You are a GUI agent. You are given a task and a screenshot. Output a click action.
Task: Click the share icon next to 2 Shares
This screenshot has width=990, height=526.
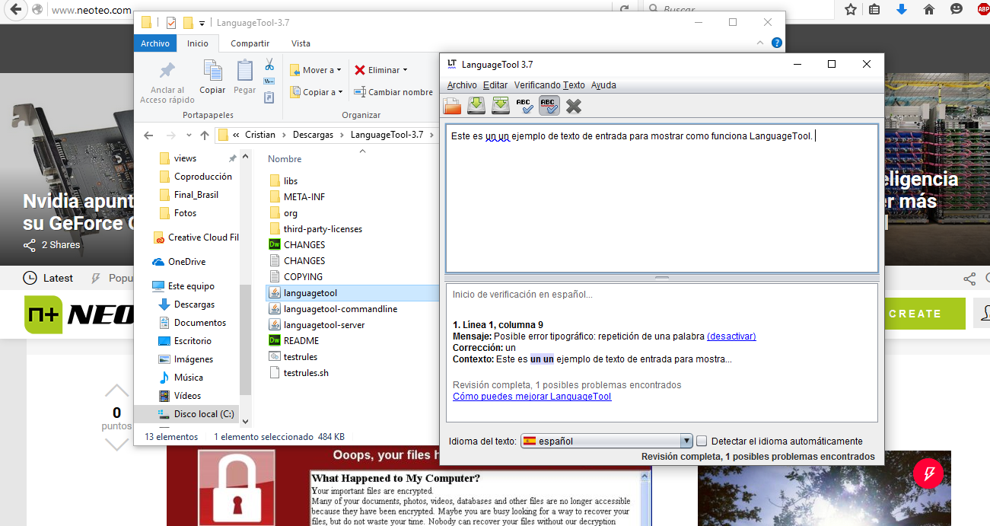pyautogui.click(x=30, y=245)
